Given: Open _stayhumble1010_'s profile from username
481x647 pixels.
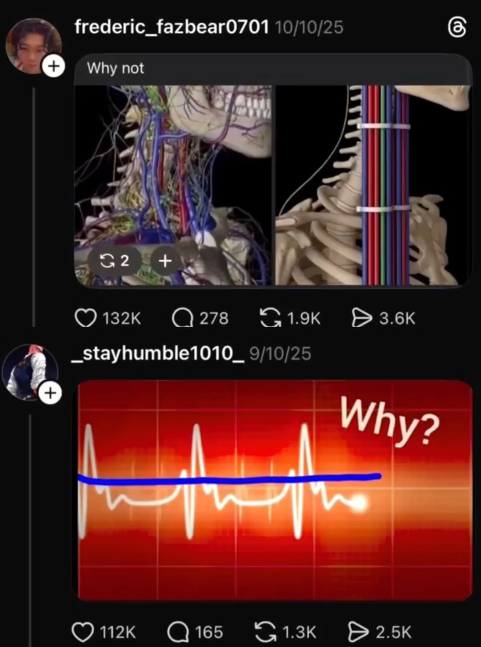Looking at the screenshot, I should click(158, 353).
